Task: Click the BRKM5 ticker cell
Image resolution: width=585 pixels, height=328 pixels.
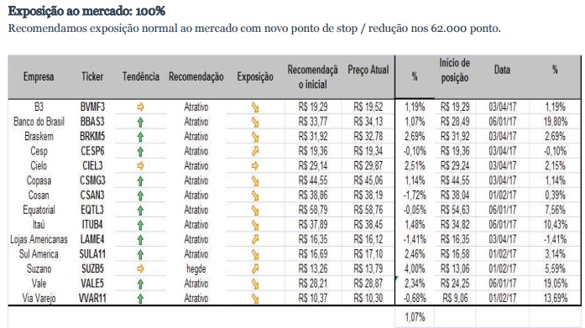Action: (92, 137)
